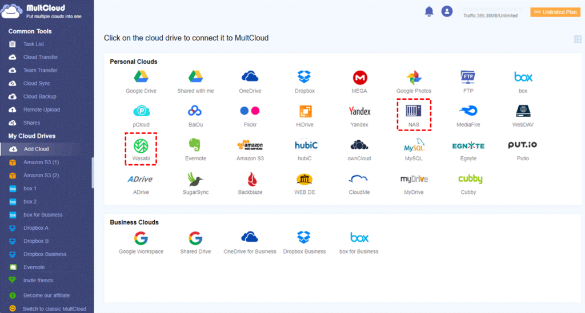Click the Unlimited Plan button
The image size is (585, 313).
[x=555, y=13]
